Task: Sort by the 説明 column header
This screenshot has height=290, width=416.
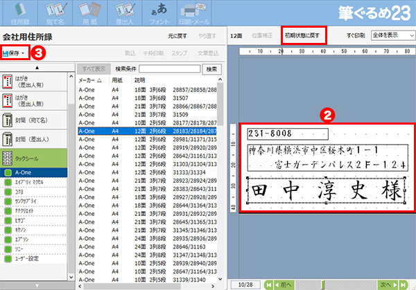Action: coord(139,80)
